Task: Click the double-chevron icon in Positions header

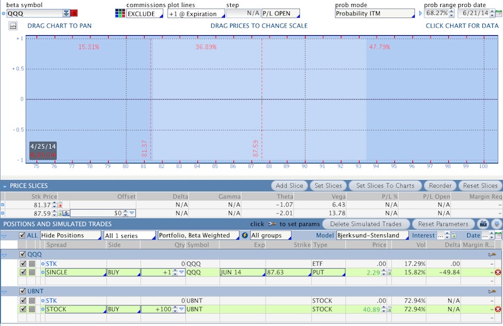Action: 497,224
